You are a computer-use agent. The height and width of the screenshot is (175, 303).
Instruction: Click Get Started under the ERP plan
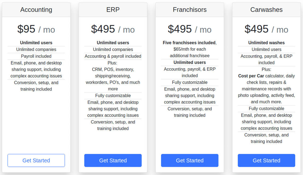(x=113, y=160)
